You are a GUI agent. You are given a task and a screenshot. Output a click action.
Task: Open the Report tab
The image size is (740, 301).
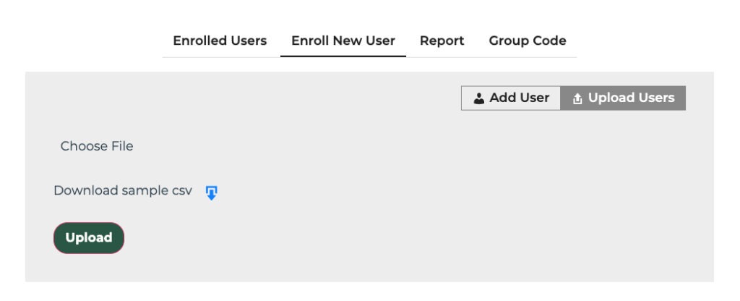coord(442,41)
